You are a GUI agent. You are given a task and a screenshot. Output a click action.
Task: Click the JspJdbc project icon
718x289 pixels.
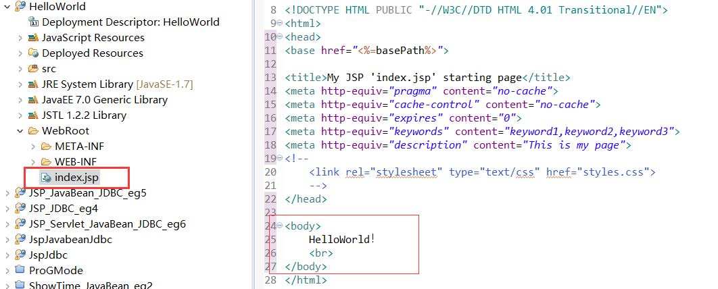pyautogui.click(x=20, y=255)
